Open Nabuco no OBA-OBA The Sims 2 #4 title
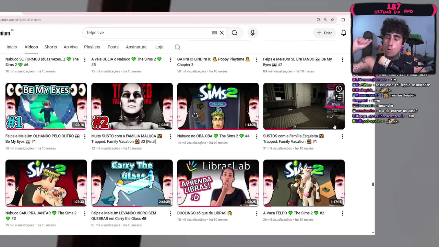 coord(213,136)
